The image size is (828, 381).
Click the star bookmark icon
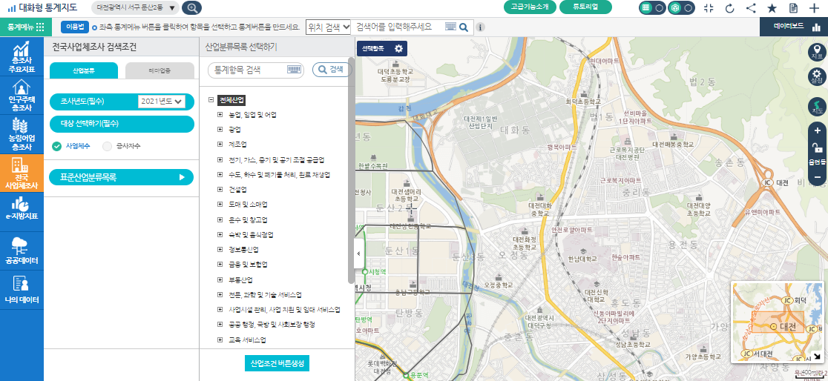click(772, 8)
